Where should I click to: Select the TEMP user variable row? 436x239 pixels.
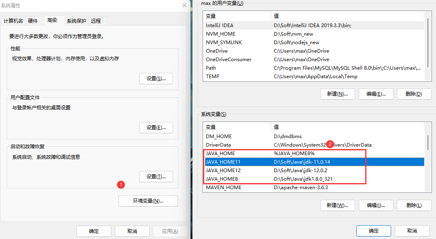click(x=314, y=76)
